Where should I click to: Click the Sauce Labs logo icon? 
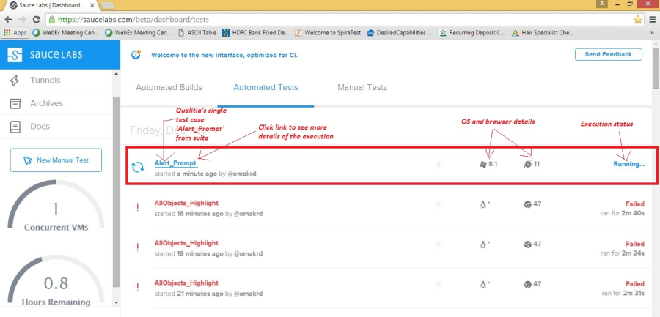[x=15, y=55]
